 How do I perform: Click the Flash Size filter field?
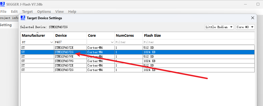[199, 42]
